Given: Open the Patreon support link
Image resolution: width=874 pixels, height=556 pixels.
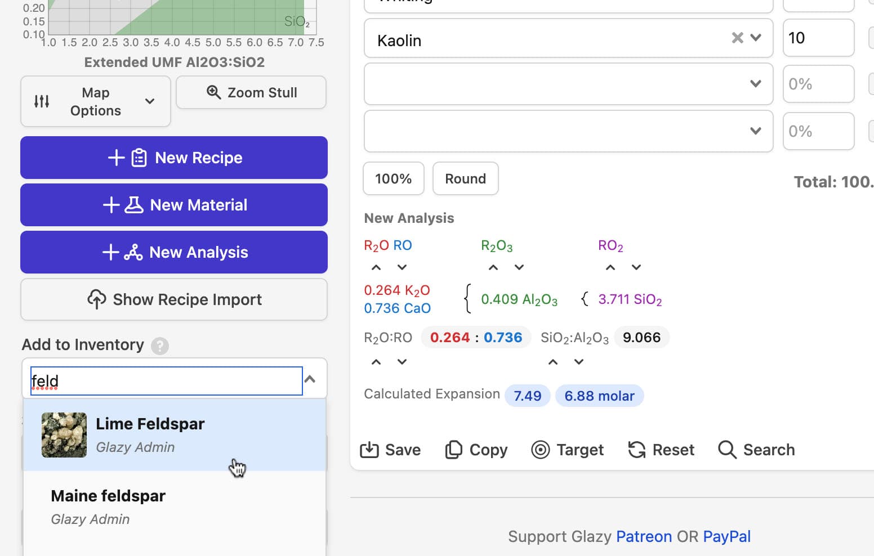Looking at the screenshot, I should pos(644,536).
